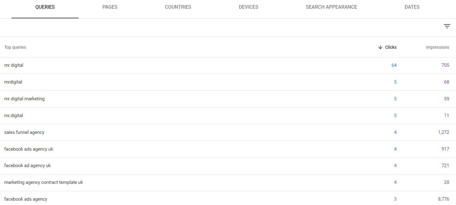Image resolution: width=456 pixels, height=205 pixels.
Task: Select "marketing agency contract template uk" query
Action: click(x=44, y=182)
